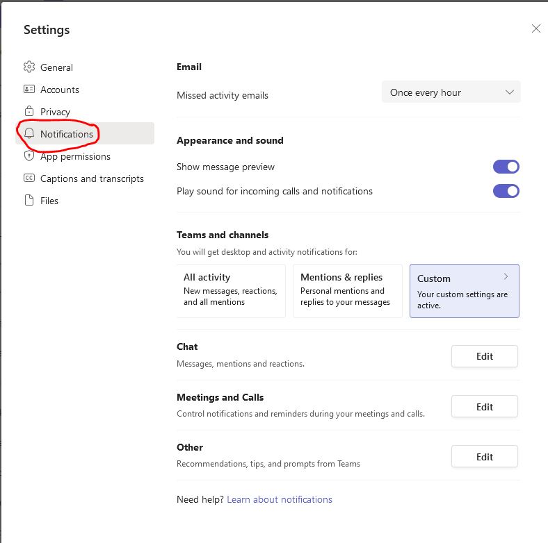Expand Custom settings via the chevron arrow
The height and width of the screenshot is (543, 548).
(506, 276)
